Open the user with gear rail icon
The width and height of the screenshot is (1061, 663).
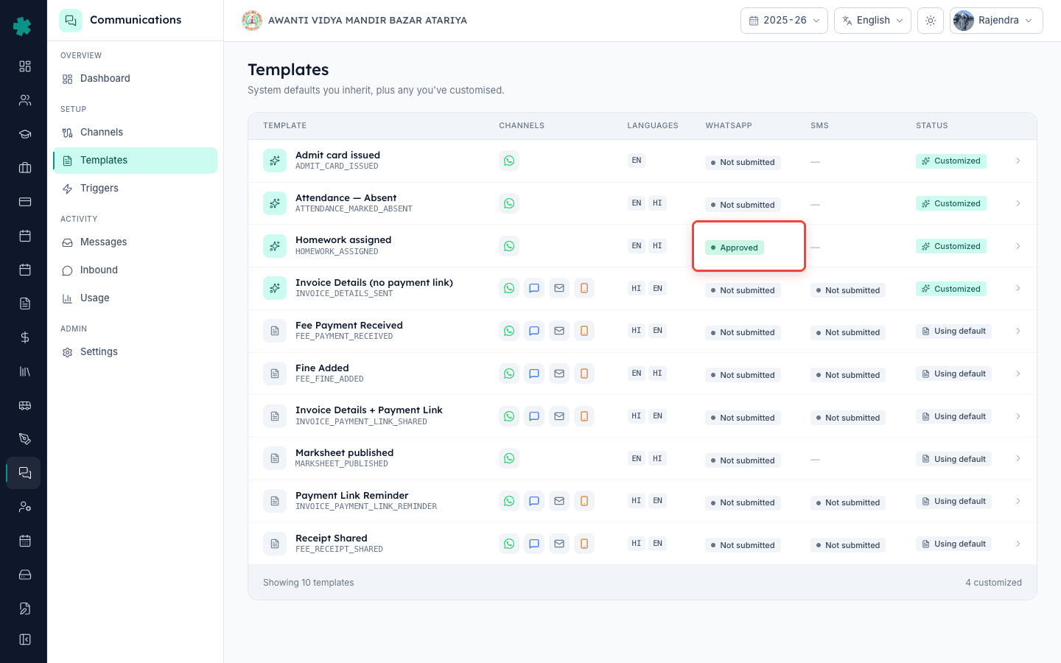pyautogui.click(x=25, y=507)
